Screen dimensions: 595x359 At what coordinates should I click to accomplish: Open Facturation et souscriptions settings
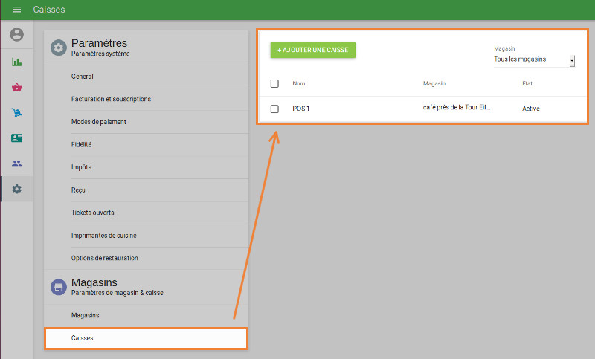pyautogui.click(x=112, y=99)
